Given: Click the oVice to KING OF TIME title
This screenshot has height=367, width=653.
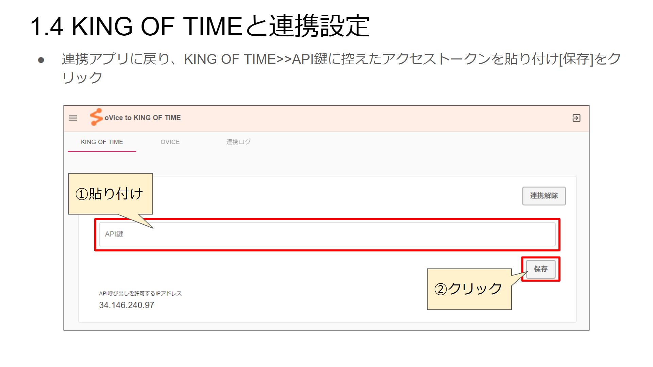Looking at the screenshot, I should pyautogui.click(x=143, y=118).
